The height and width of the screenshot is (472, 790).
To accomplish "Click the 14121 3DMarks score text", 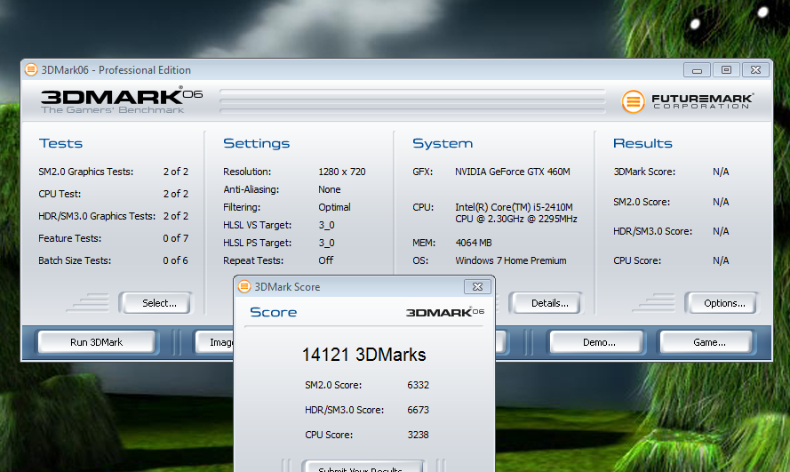I will coord(363,355).
